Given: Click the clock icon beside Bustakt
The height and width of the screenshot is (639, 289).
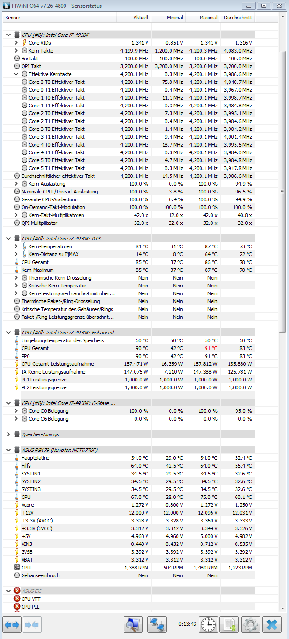Looking at the screenshot, I should pos(17,59).
